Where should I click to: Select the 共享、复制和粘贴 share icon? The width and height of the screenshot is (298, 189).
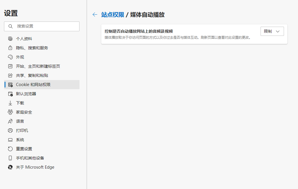(x=11, y=75)
